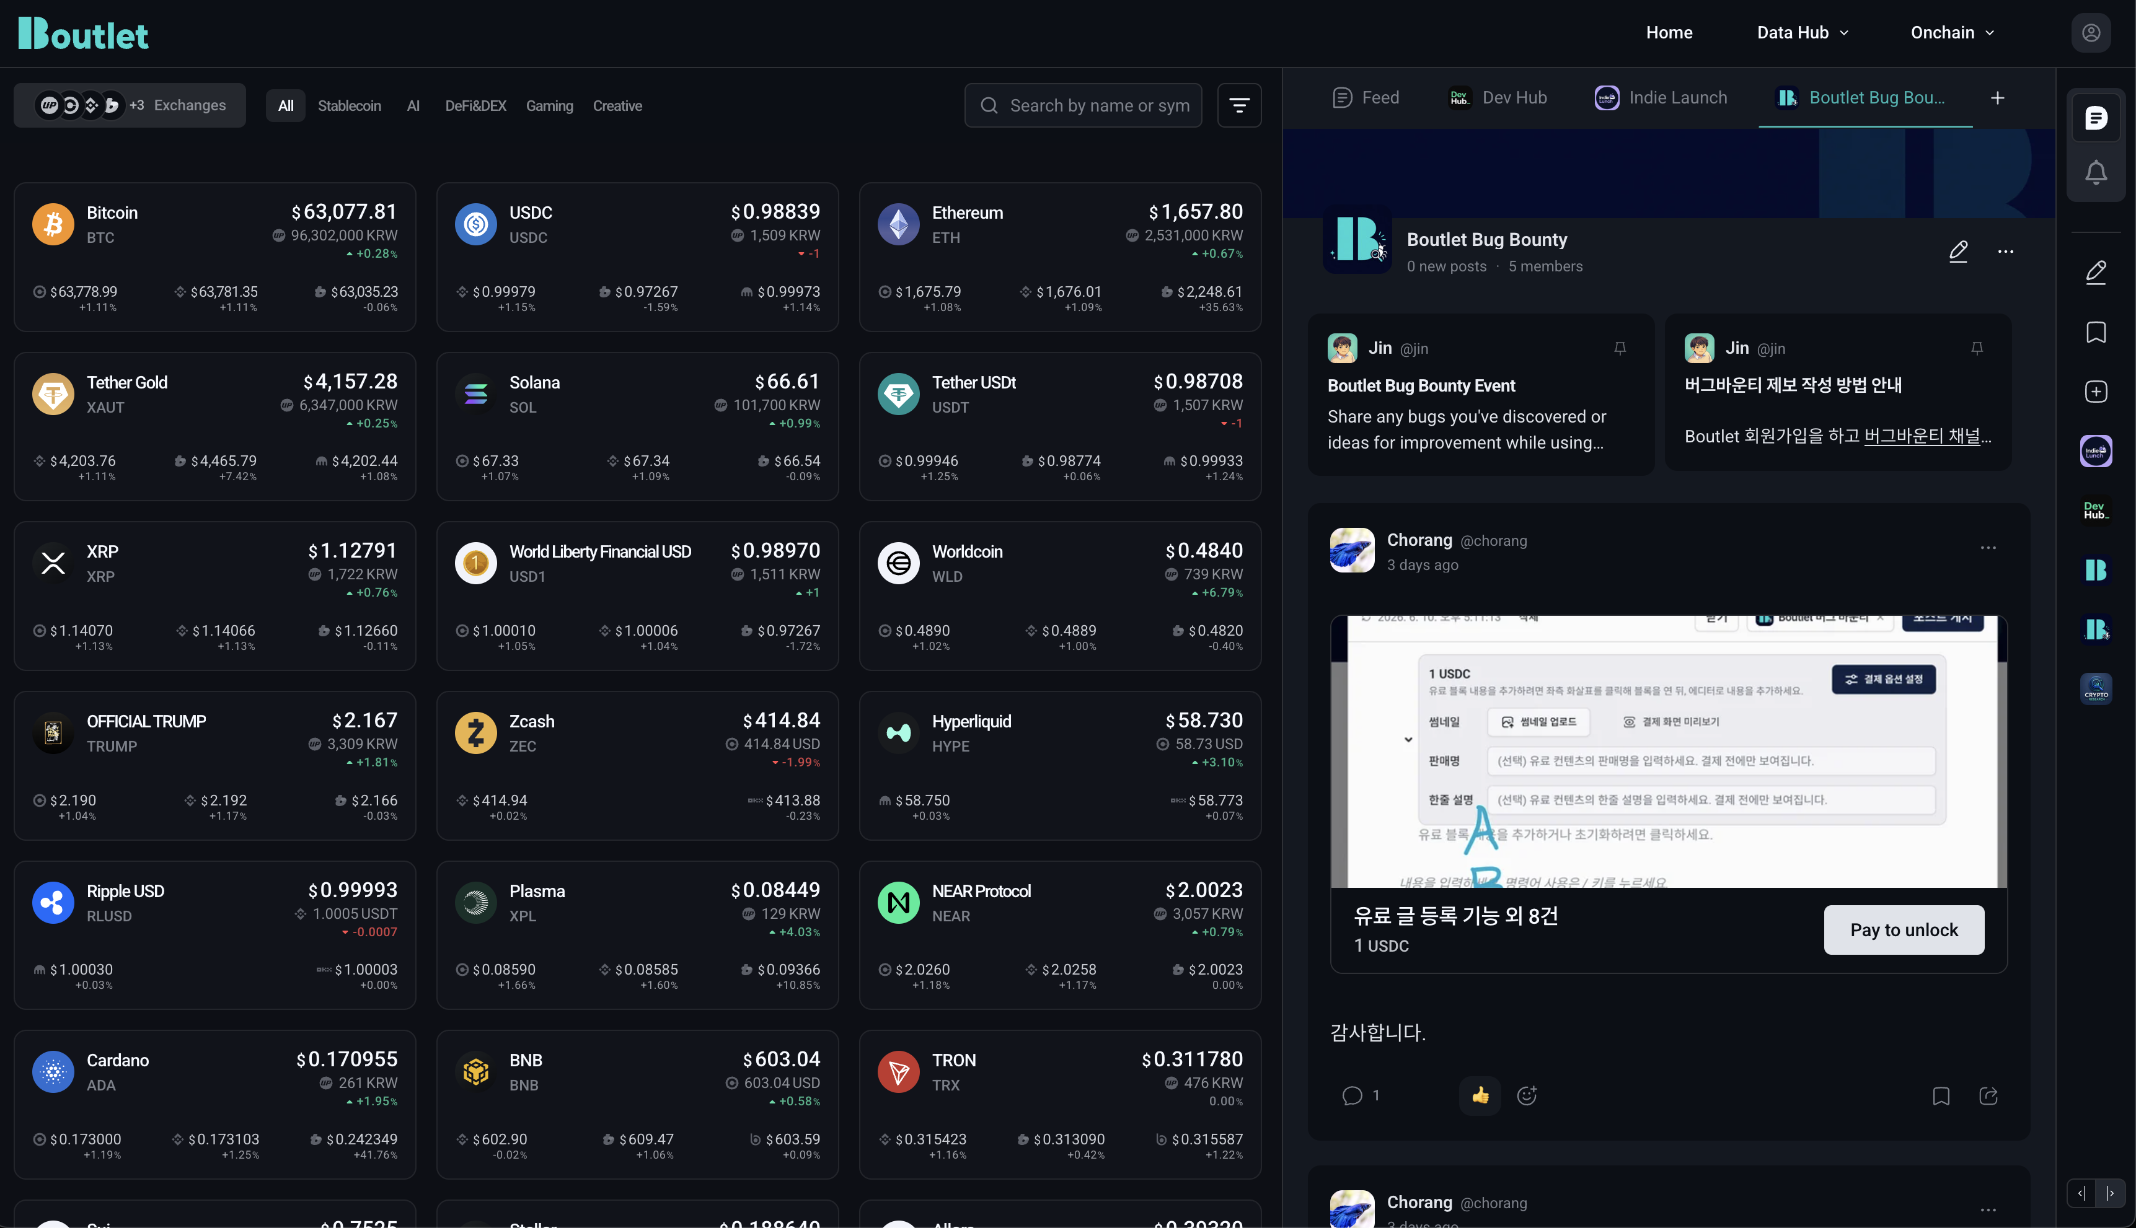Expand the Data Hub dropdown

click(x=1803, y=33)
